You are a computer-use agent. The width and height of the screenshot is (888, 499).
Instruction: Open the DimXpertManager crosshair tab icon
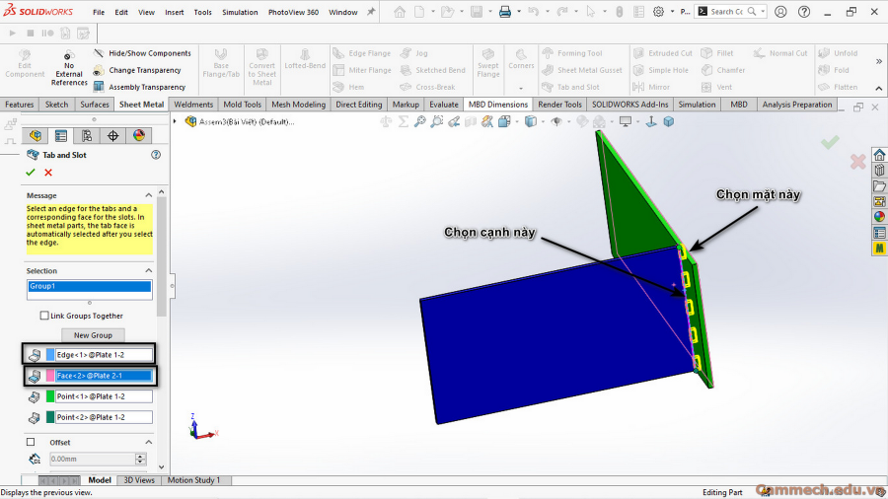click(112, 136)
